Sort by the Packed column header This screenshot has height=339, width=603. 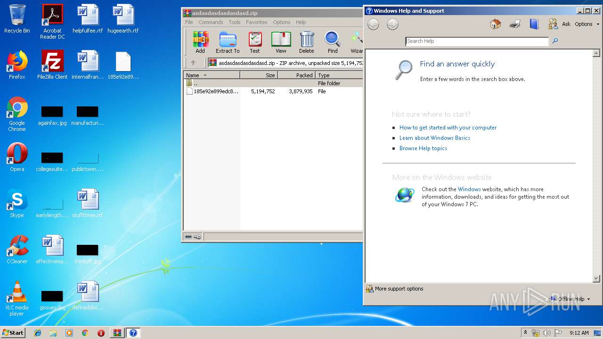pos(296,75)
